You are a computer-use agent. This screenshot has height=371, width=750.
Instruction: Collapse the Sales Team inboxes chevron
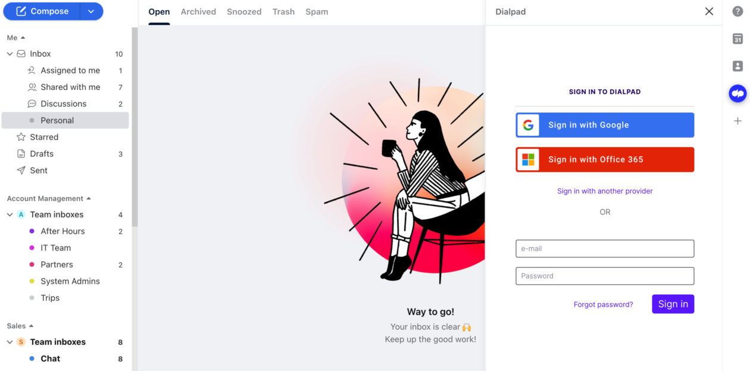[x=10, y=342]
